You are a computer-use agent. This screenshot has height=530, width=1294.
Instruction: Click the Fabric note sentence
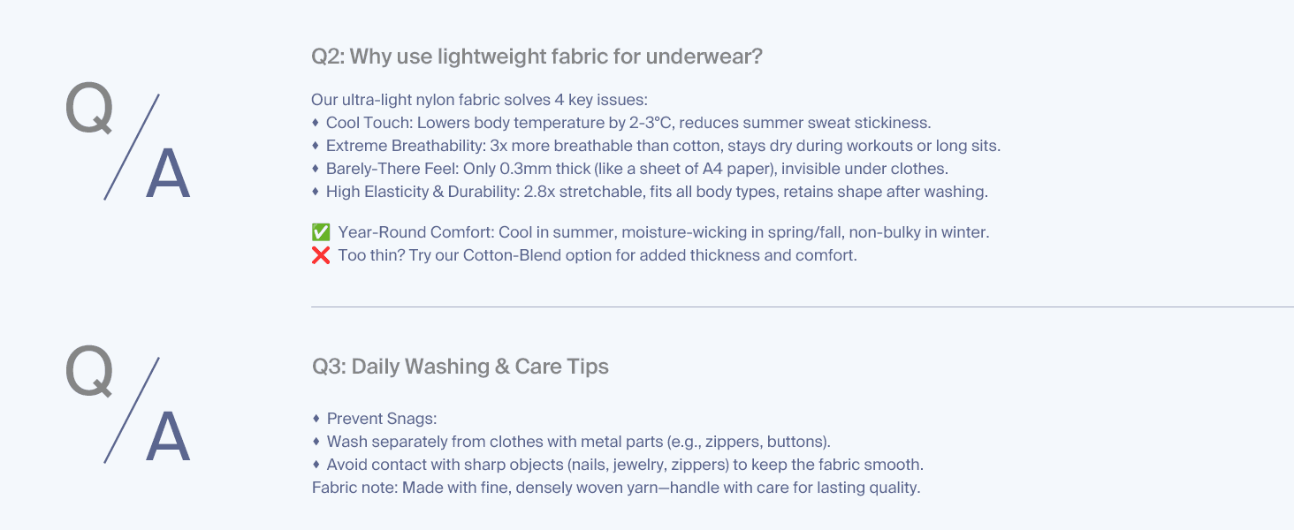616,488
